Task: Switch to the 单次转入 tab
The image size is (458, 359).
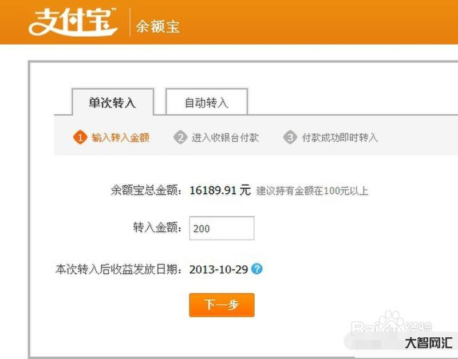Action: (x=113, y=102)
